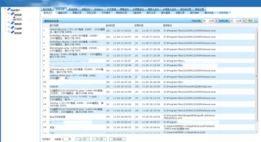Image resolution: width=261 pixels, height=142 pixels.
Task: Select the 文件操作 sub-tab
Action: click(x=106, y=13)
